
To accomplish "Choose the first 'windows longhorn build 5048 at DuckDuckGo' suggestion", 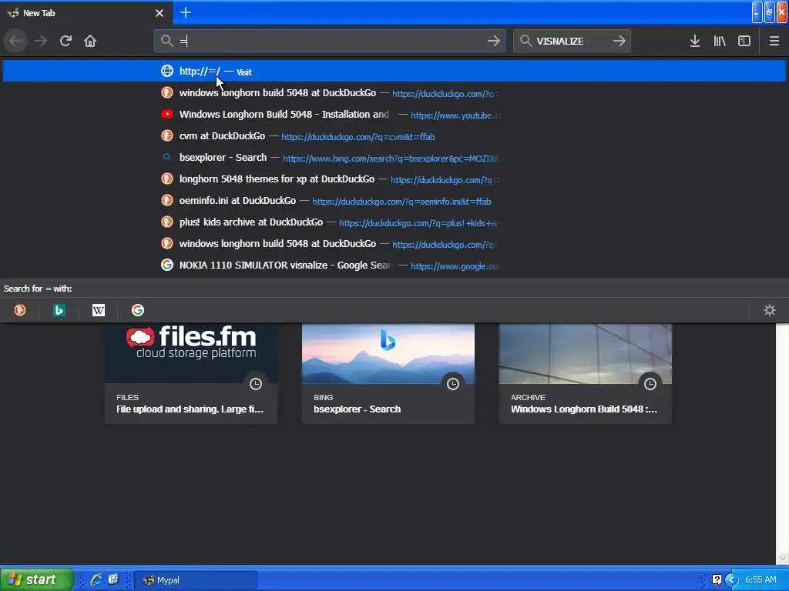I will tap(394, 93).
